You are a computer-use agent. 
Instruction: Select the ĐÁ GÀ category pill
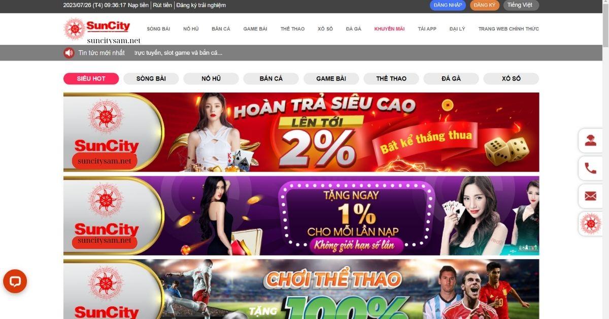pyautogui.click(x=451, y=79)
